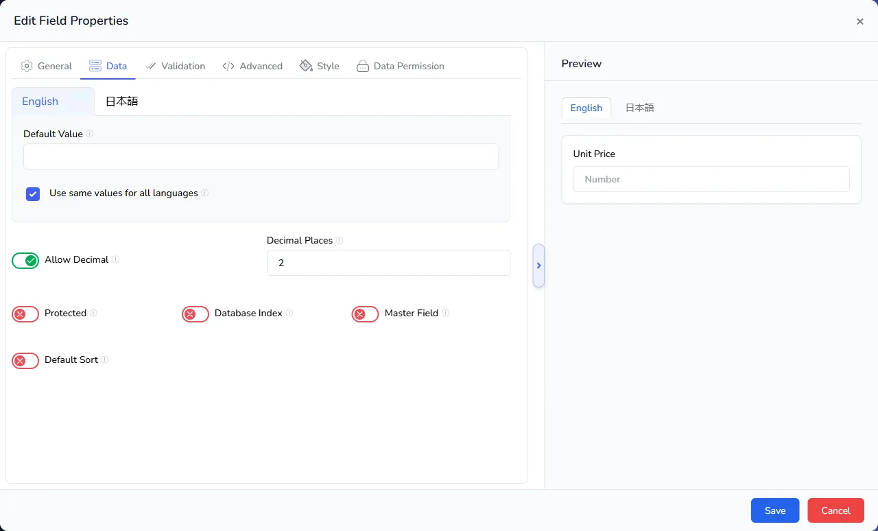The height and width of the screenshot is (531, 878).
Task: Click the Unit Price Number preview field
Action: pos(711,179)
